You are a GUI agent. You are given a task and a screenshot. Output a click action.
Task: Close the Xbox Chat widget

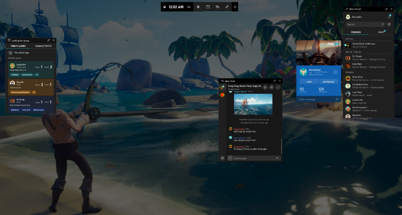pyautogui.click(x=280, y=81)
